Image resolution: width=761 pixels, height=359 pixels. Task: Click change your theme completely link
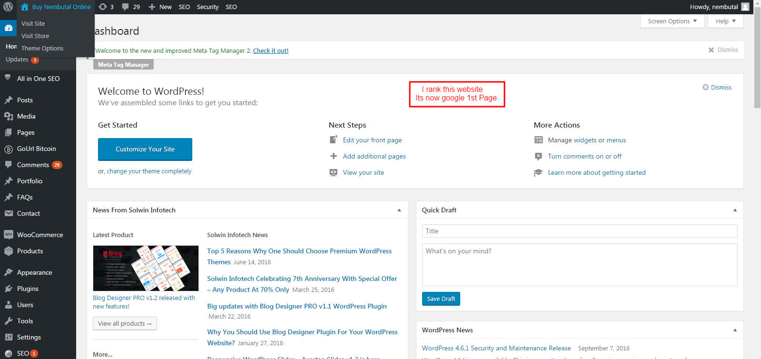[x=149, y=171]
